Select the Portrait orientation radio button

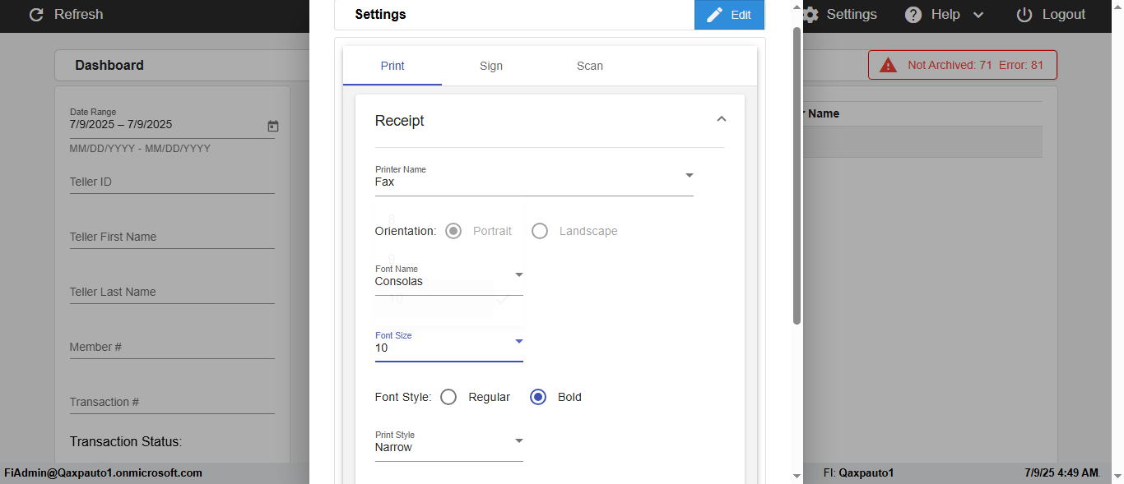pyautogui.click(x=453, y=231)
